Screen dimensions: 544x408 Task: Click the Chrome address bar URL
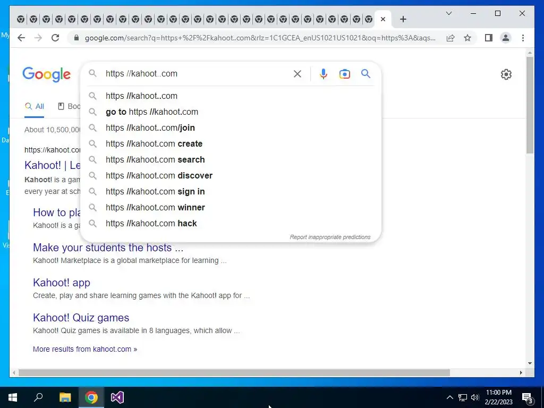click(x=260, y=38)
